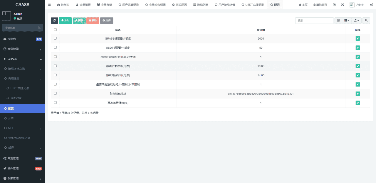Click the card view toggle icon
The image size is (376, 183).
coord(338,21)
